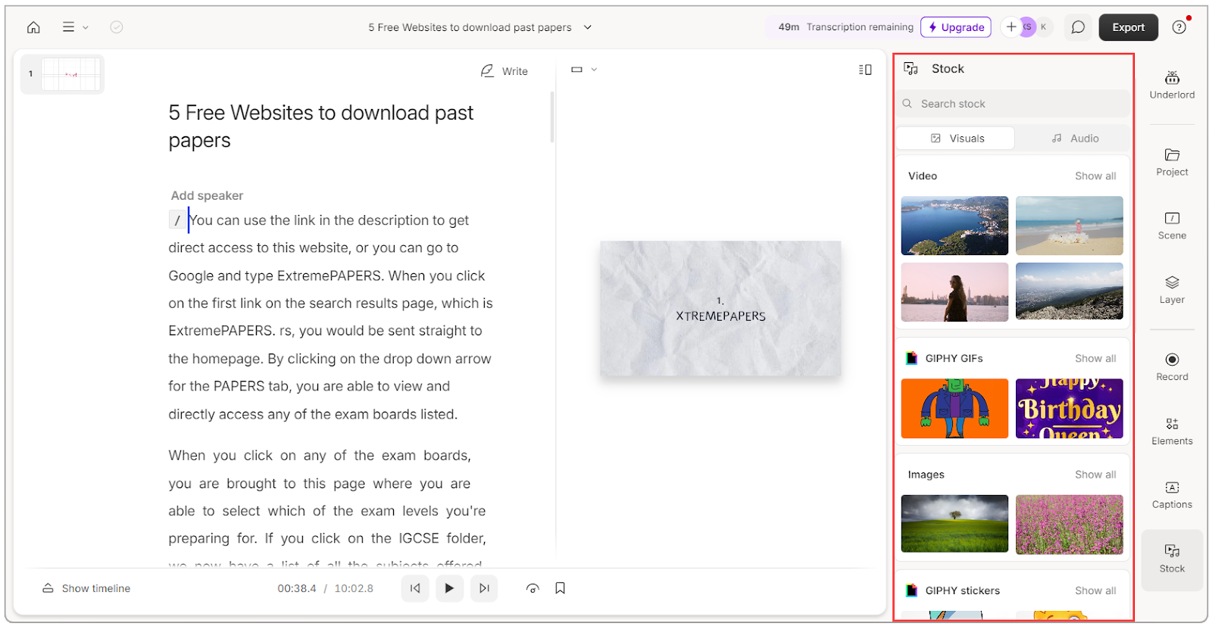Click the sync status checkmark icon
Image resolution: width=1212 pixels, height=626 pixels.
point(117,27)
